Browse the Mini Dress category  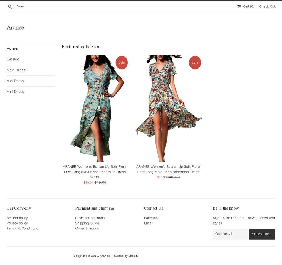point(15,92)
